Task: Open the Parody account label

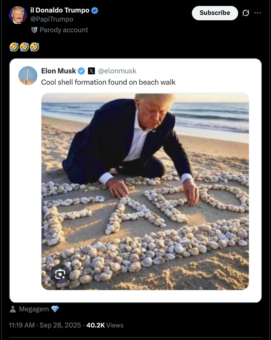Action: point(64,30)
